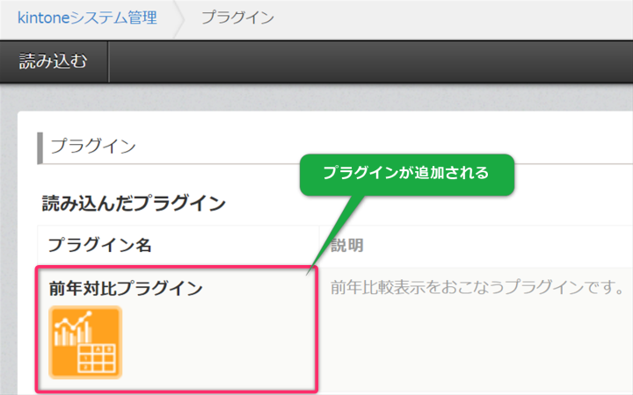Click the orange chart plugin icon
Screen dimensions: 633x395
[x=85, y=341]
